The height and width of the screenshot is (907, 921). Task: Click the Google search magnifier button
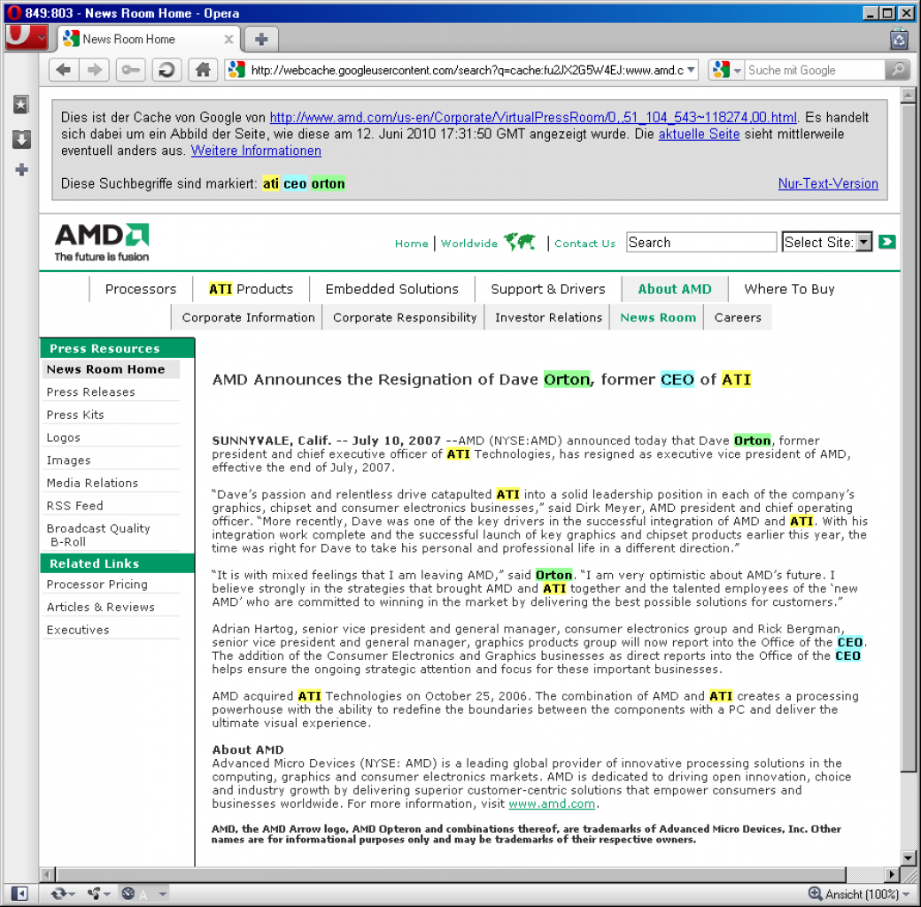coord(897,70)
